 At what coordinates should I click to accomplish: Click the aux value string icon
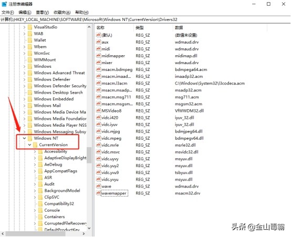[98, 42]
